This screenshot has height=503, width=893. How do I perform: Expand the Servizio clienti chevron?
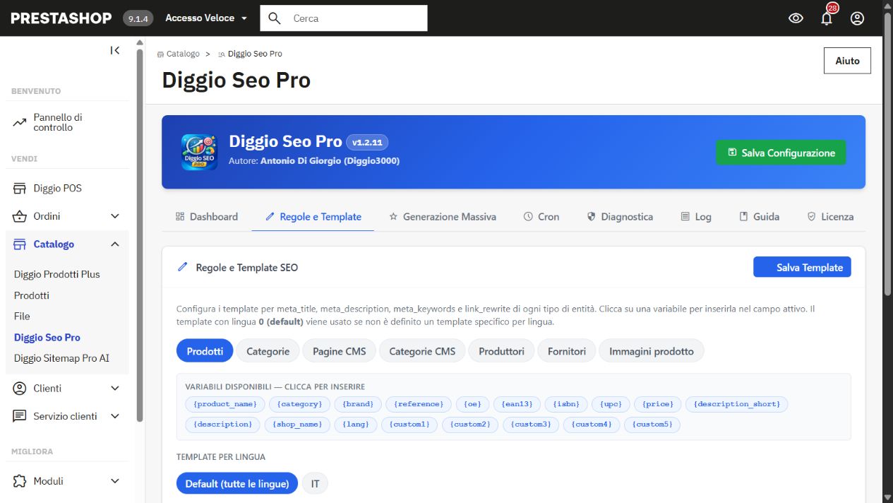115,416
